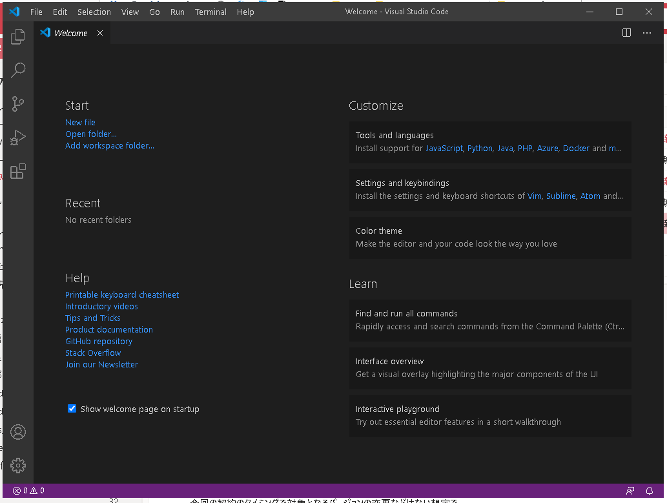Open the Help menu

pos(245,12)
